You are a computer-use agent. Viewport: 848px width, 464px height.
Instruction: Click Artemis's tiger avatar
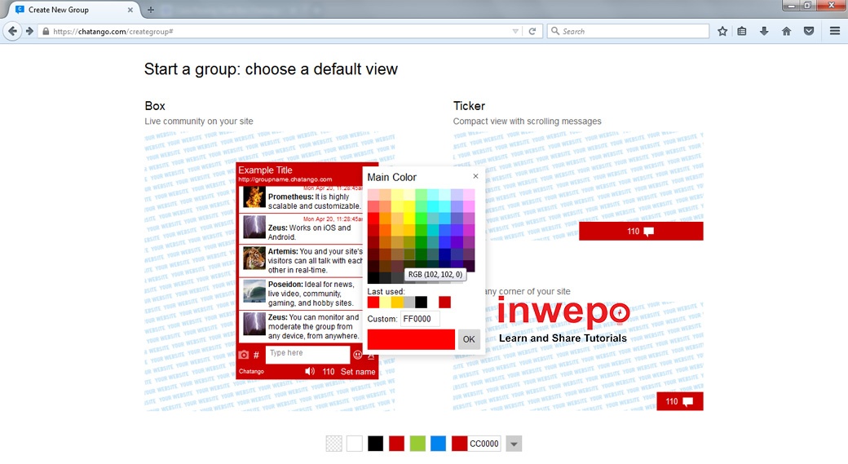coord(254,259)
